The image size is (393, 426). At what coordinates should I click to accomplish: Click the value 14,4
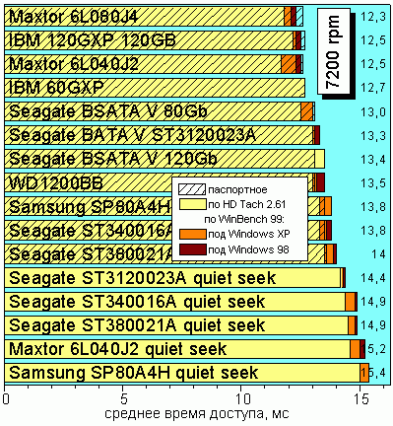click(x=373, y=278)
